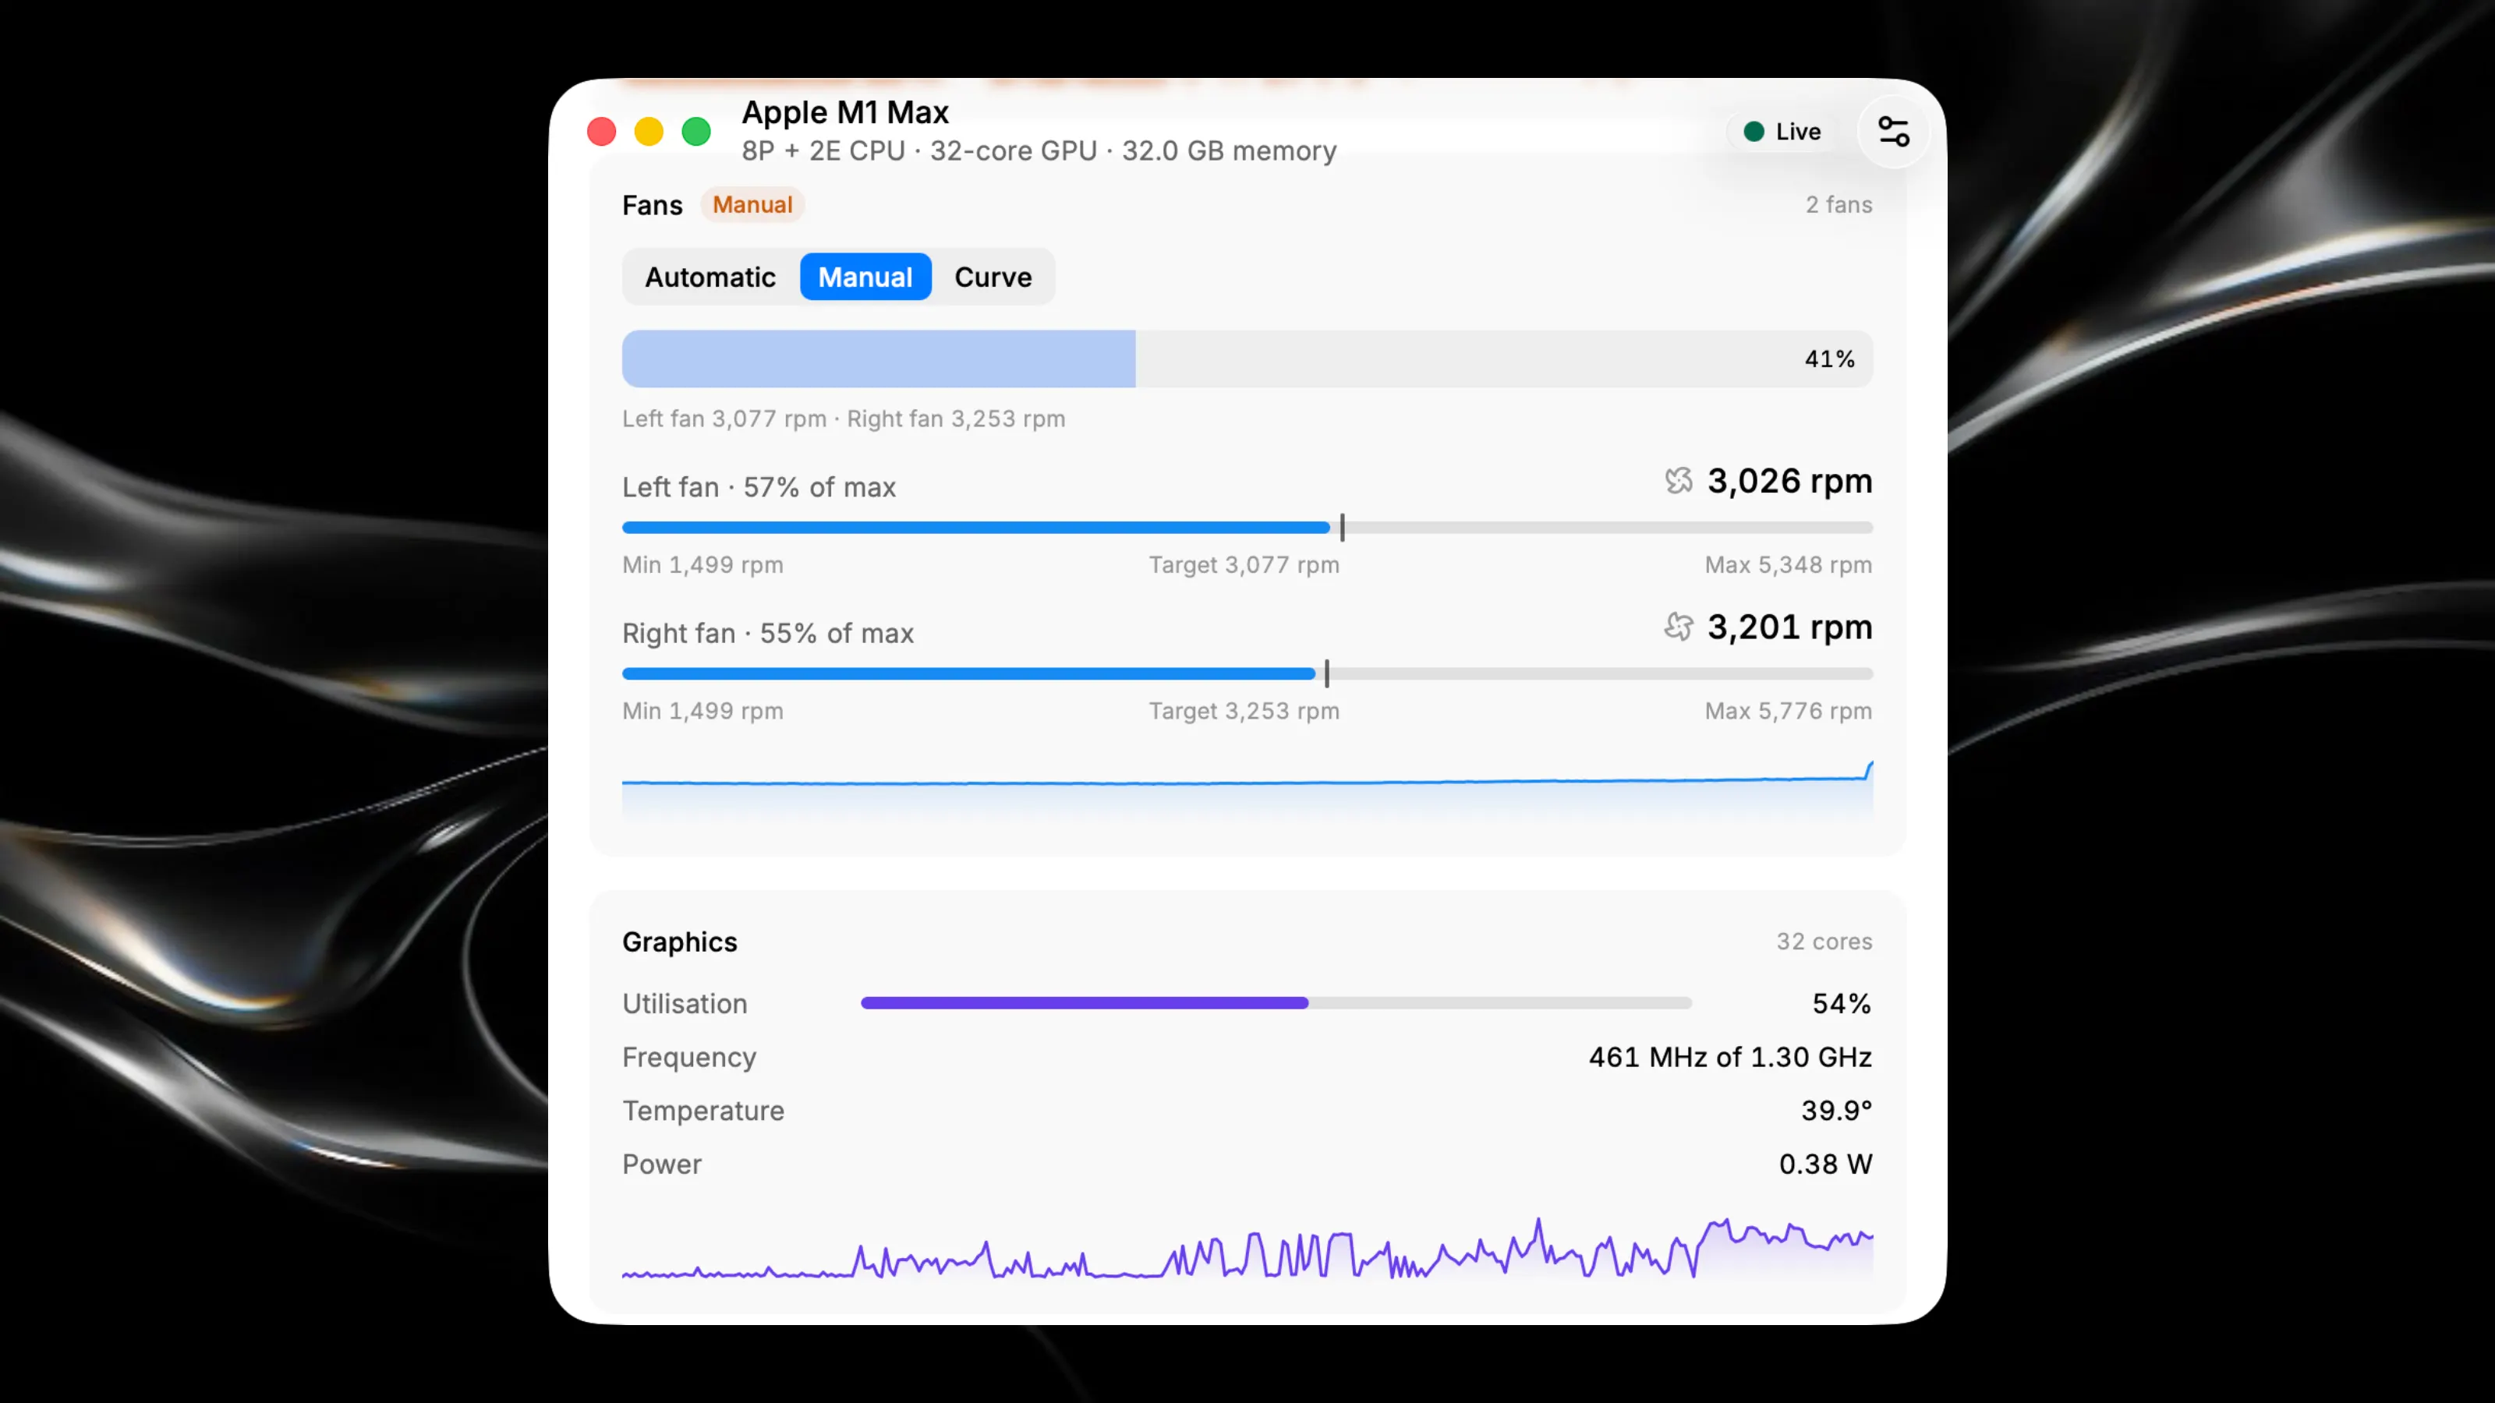Switch to Curve fan mode
This screenshot has height=1403, width=2495.
click(x=993, y=277)
